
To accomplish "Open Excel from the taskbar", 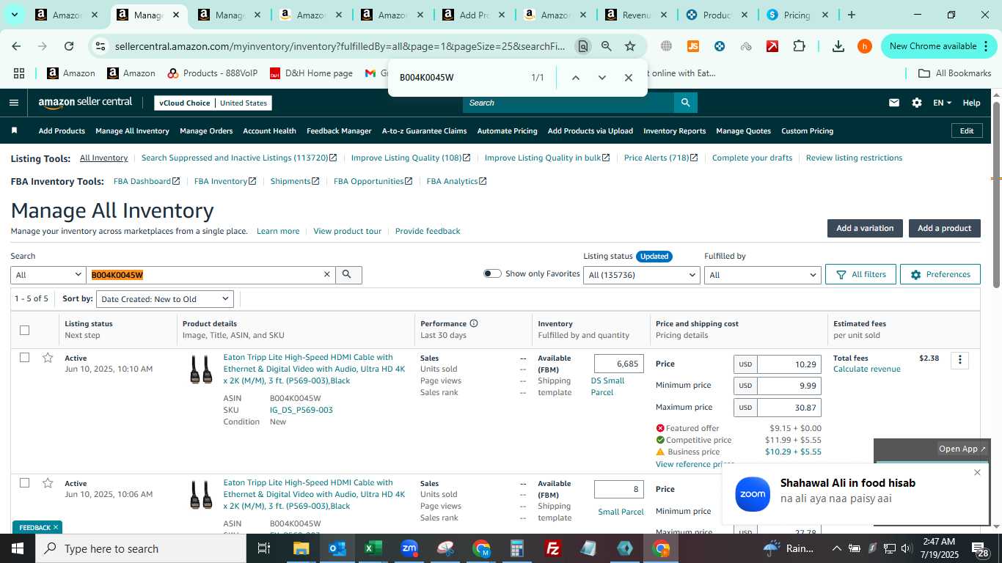I will tap(373, 548).
